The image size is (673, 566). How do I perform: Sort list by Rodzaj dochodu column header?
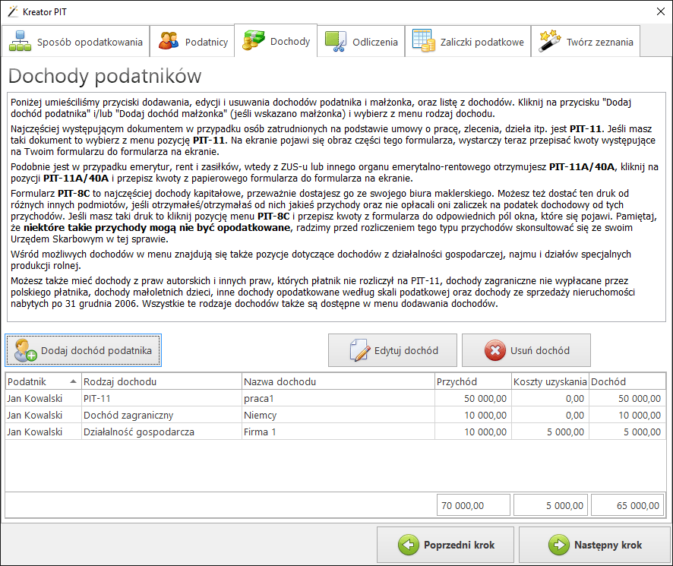161,381
